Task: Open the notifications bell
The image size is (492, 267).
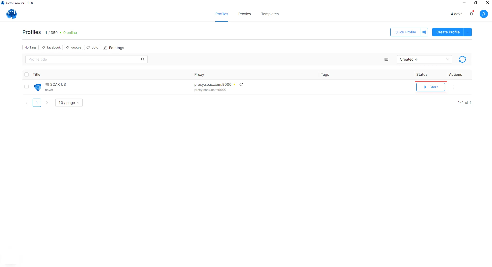Action: [471, 14]
